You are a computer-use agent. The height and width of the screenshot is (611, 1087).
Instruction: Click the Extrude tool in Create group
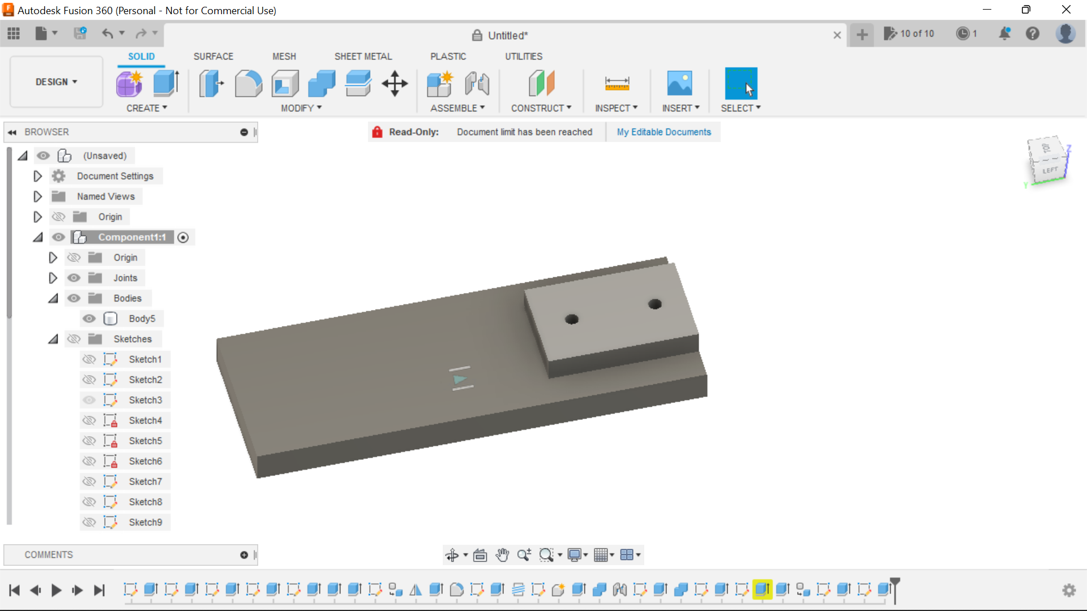point(166,84)
